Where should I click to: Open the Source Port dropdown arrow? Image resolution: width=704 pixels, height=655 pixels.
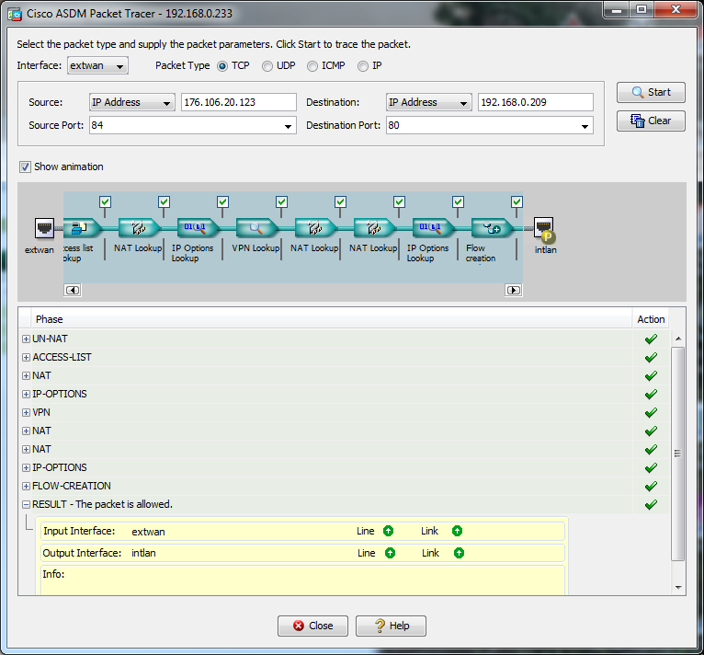pyautogui.click(x=288, y=126)
